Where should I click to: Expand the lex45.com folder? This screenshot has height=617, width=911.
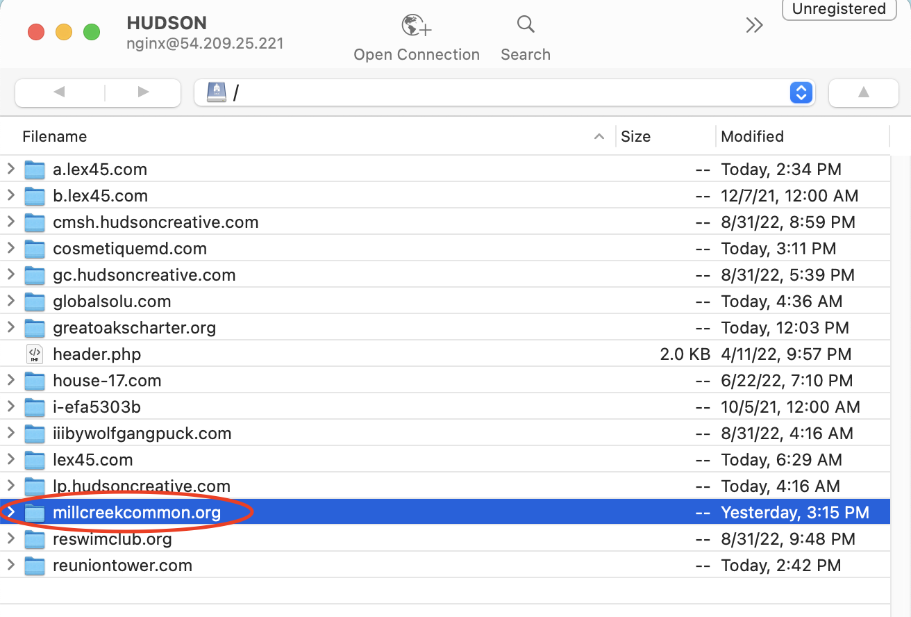[x=10, y=459]
